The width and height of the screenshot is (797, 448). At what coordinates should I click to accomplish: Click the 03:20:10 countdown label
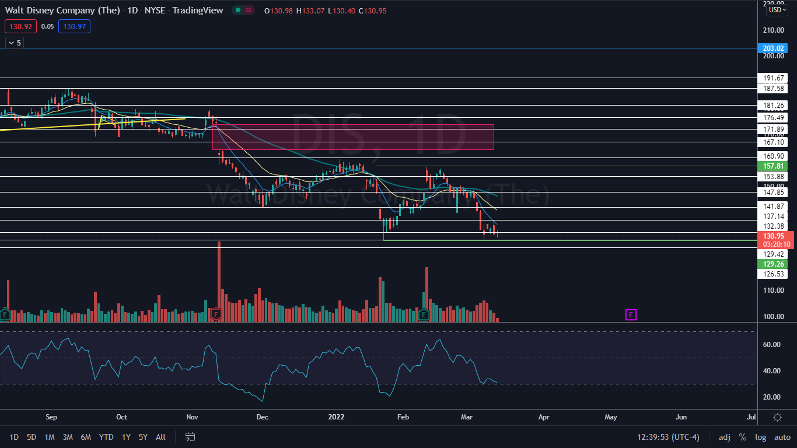[776, 244]
